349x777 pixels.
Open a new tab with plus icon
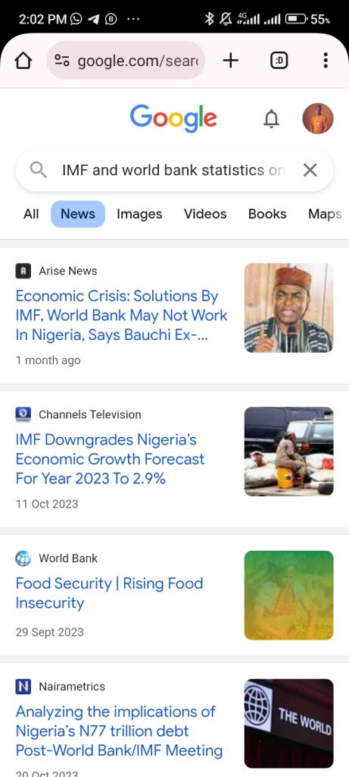point(230,61)
